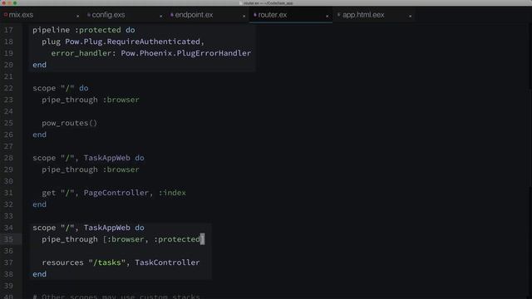The height and width of the screenshot is (299, 532).
Task: Click 'TaskController' on line 37
Action: [x=167, y=262]
